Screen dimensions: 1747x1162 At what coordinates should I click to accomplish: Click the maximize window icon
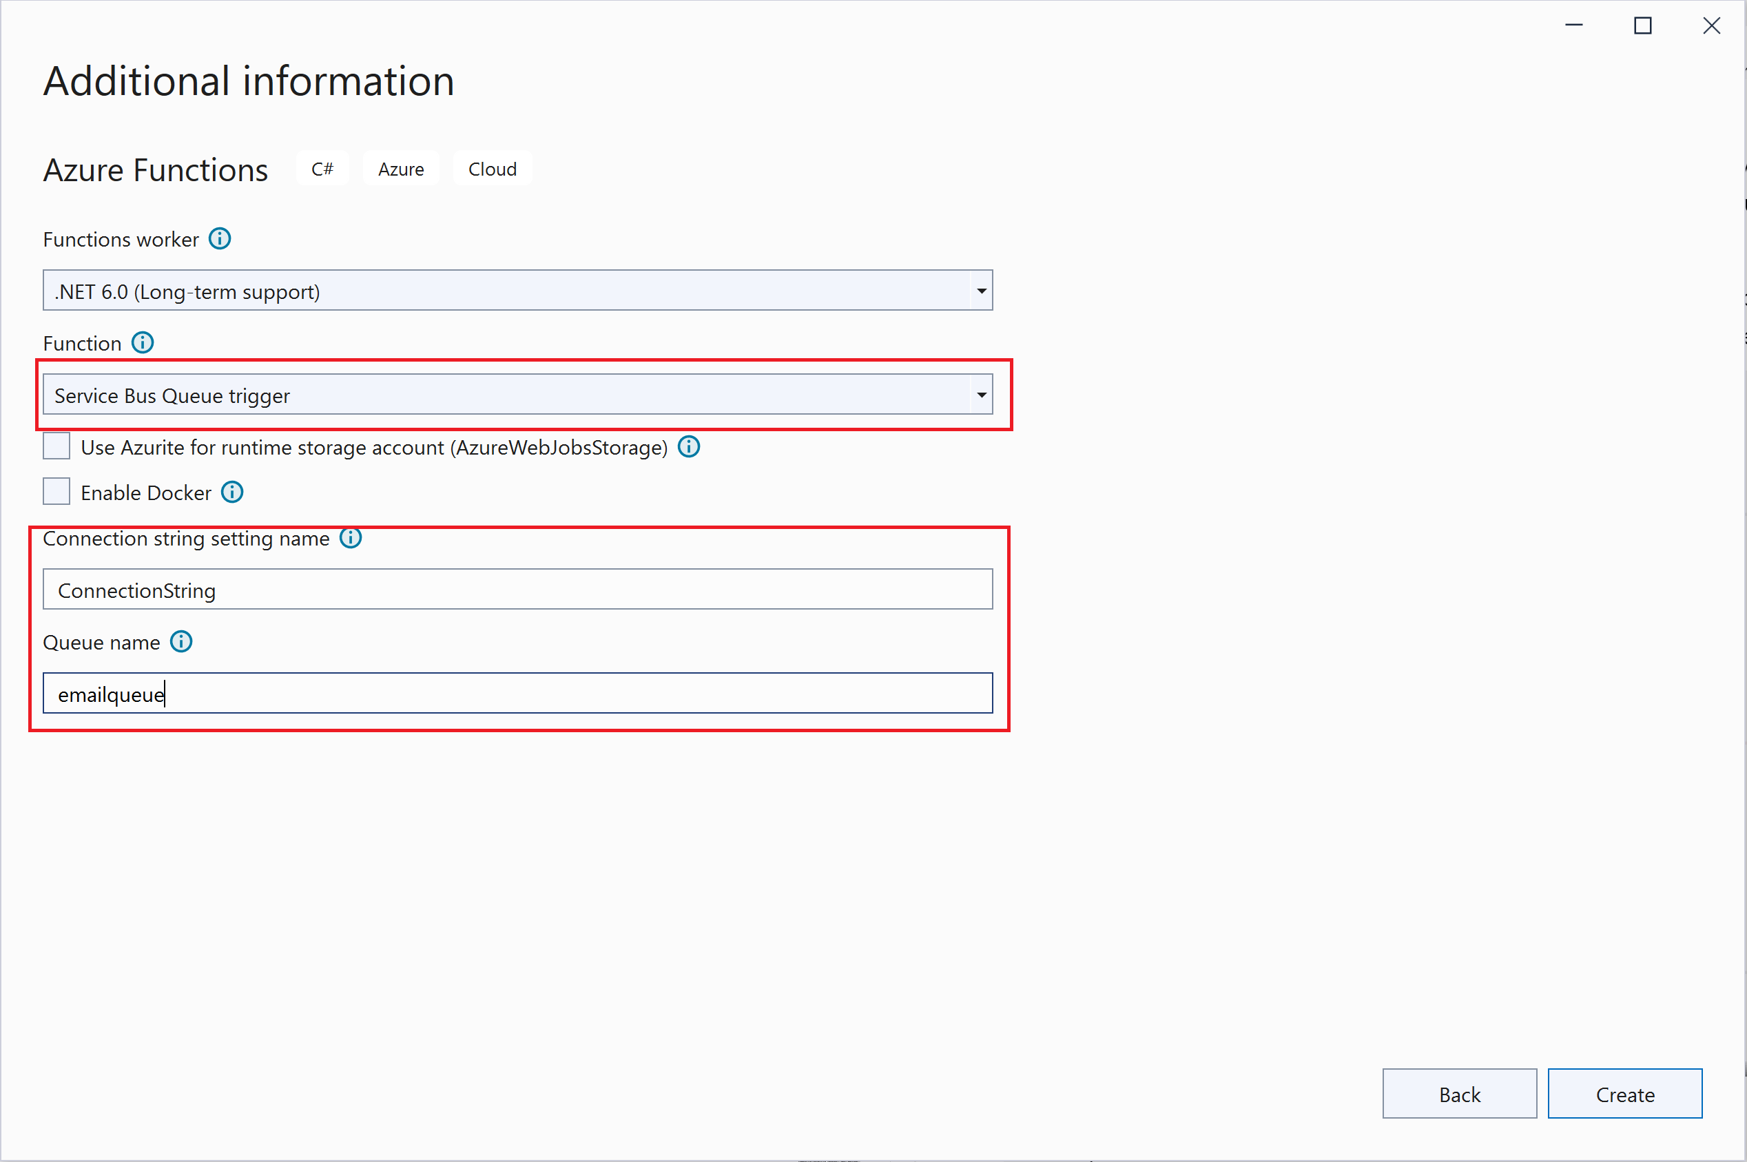[x=1643, y=25]
